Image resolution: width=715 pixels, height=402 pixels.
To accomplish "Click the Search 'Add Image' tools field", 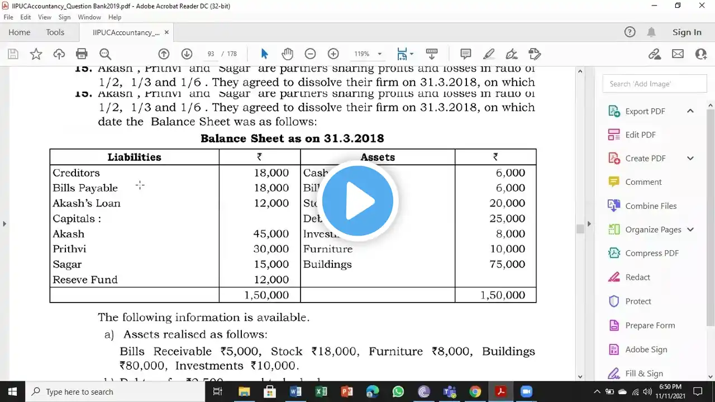I will [655, 84].
